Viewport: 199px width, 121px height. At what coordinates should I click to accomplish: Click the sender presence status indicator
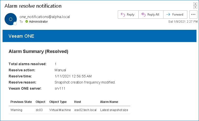click(x=15, y=24)
